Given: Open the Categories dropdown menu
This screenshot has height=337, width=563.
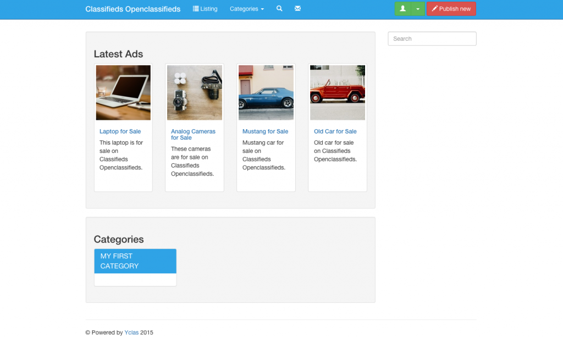Looking at the screenshot, I should 247,9.
